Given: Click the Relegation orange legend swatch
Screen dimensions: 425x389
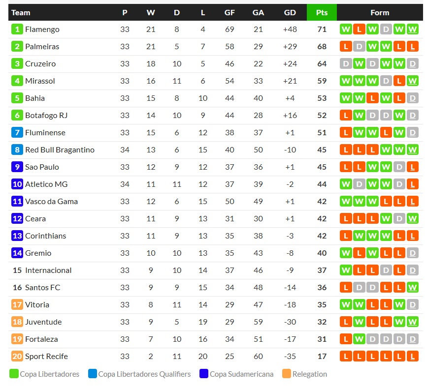Looking at the screenshot, I should 287,374.
